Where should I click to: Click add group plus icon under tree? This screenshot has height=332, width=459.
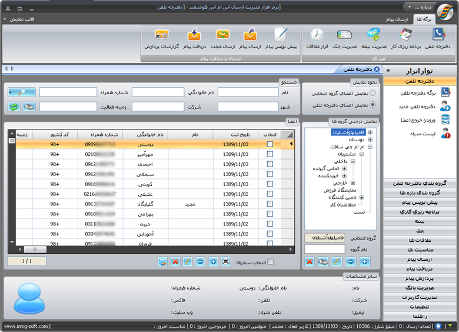pyautogui.click(x=365, y=262)
